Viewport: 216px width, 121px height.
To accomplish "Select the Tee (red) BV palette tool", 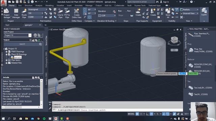I will click(200, 88).
